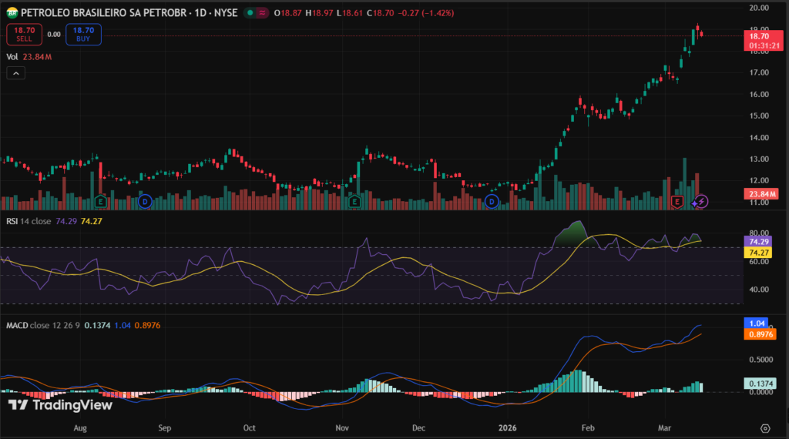Select the MACD close 12 26 9 legend
This screenshot has width=789, height=439.
pyautogui.click(x=45, y=325)
